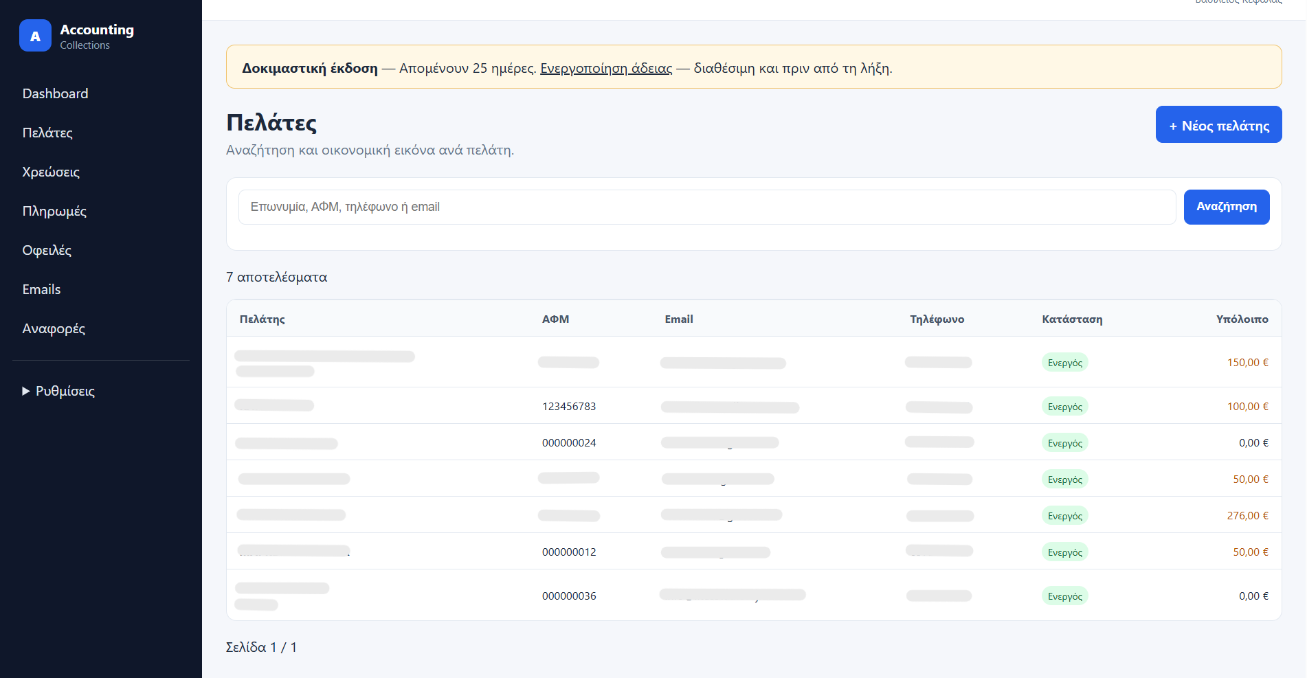Go to Πελάτες in the sidebar
The height and width of the screenshot is (678, 1307).
[47, 133]
